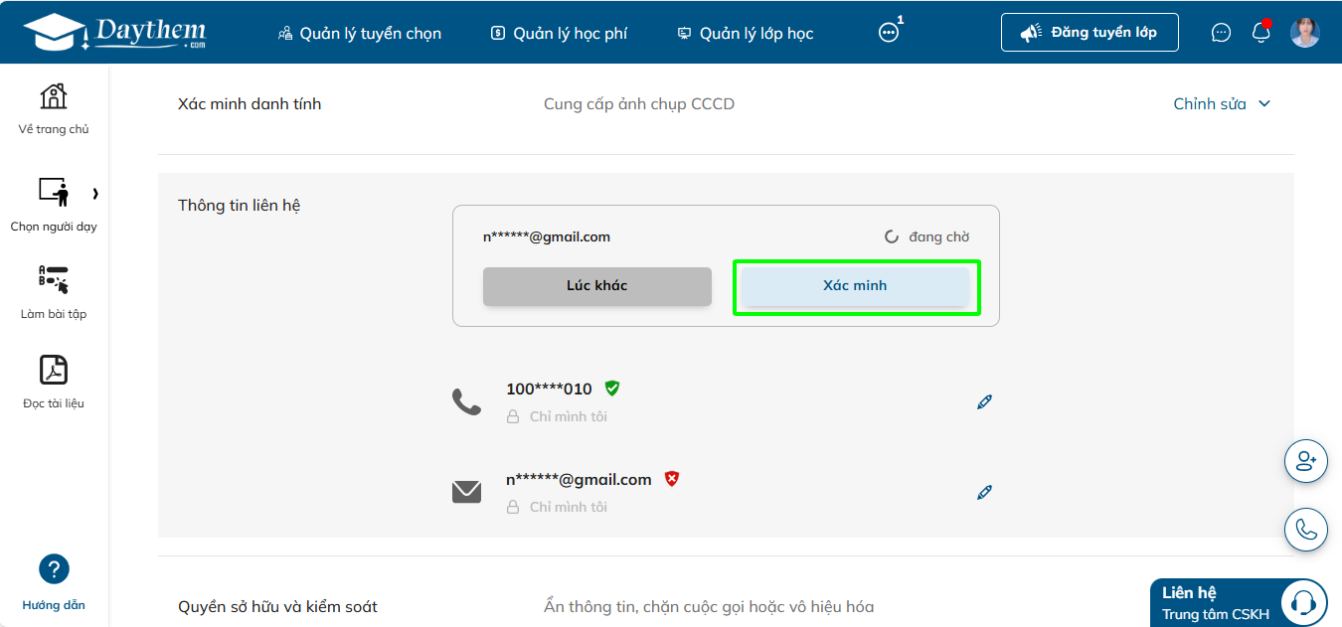This screenshot has height=627, width=1342.
Task: Click Cung cấp ảnh chụp CCCD text
Action: tap(639, 103)
